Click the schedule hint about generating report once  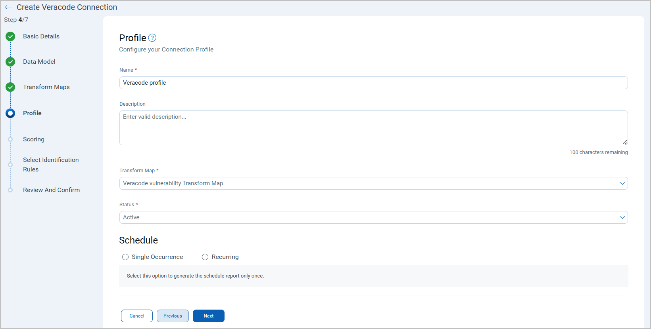pyautogui.click(x=195, y=276)
